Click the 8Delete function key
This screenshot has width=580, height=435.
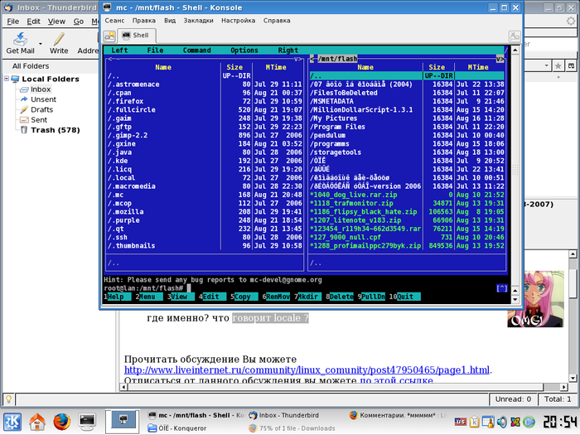(x=340, y=297)
